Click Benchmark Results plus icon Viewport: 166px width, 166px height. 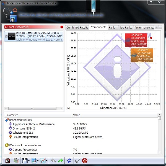pos(7,120)
